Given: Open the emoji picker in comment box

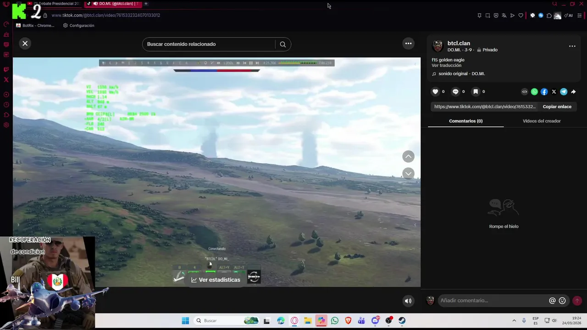Looking at the screenshot, I should coord(562,301).
